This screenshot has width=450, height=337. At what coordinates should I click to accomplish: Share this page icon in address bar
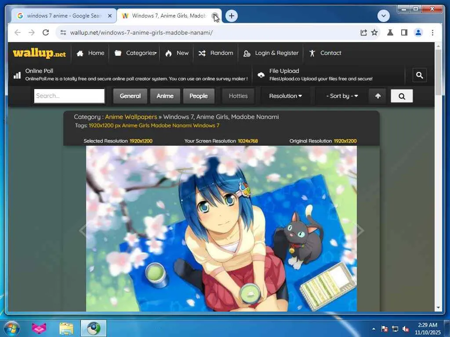point(363,32)
